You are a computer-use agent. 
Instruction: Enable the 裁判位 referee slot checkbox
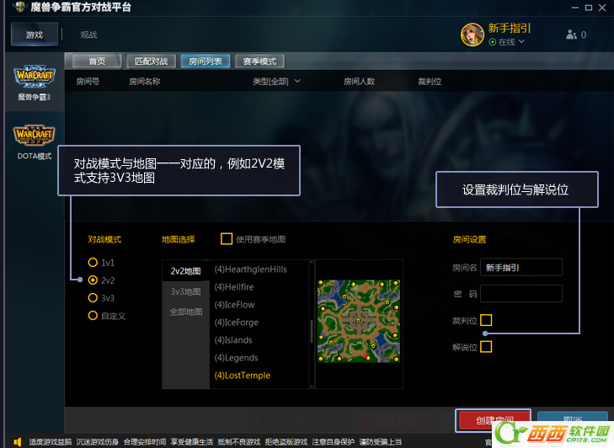486,320
